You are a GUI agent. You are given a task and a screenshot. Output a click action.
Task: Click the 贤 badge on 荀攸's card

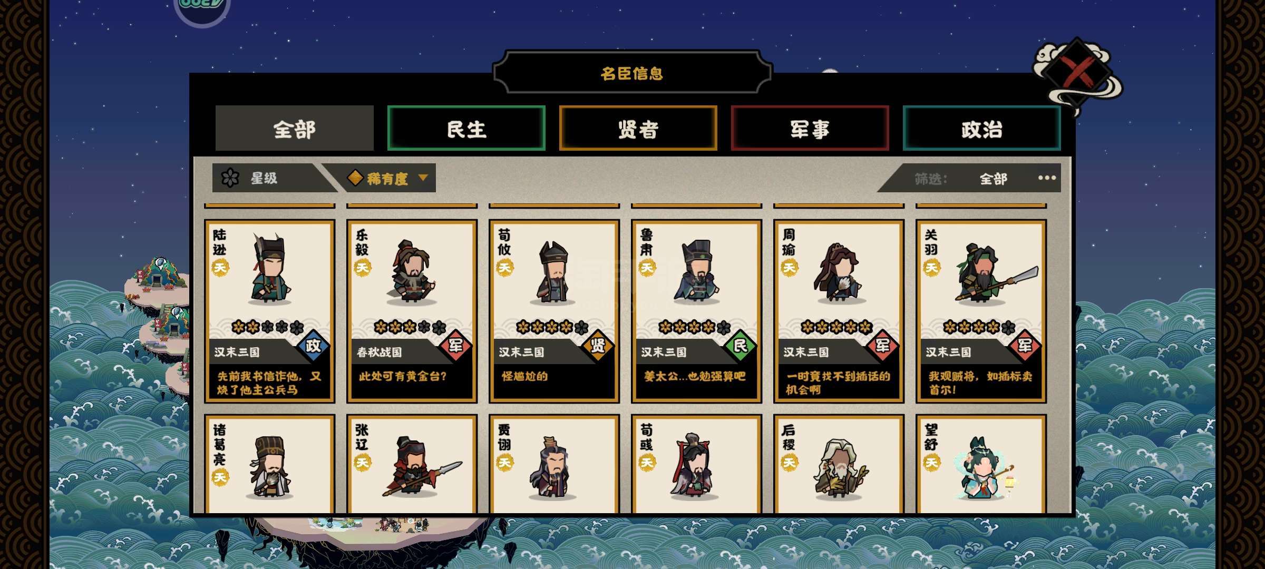pos(598,346)
